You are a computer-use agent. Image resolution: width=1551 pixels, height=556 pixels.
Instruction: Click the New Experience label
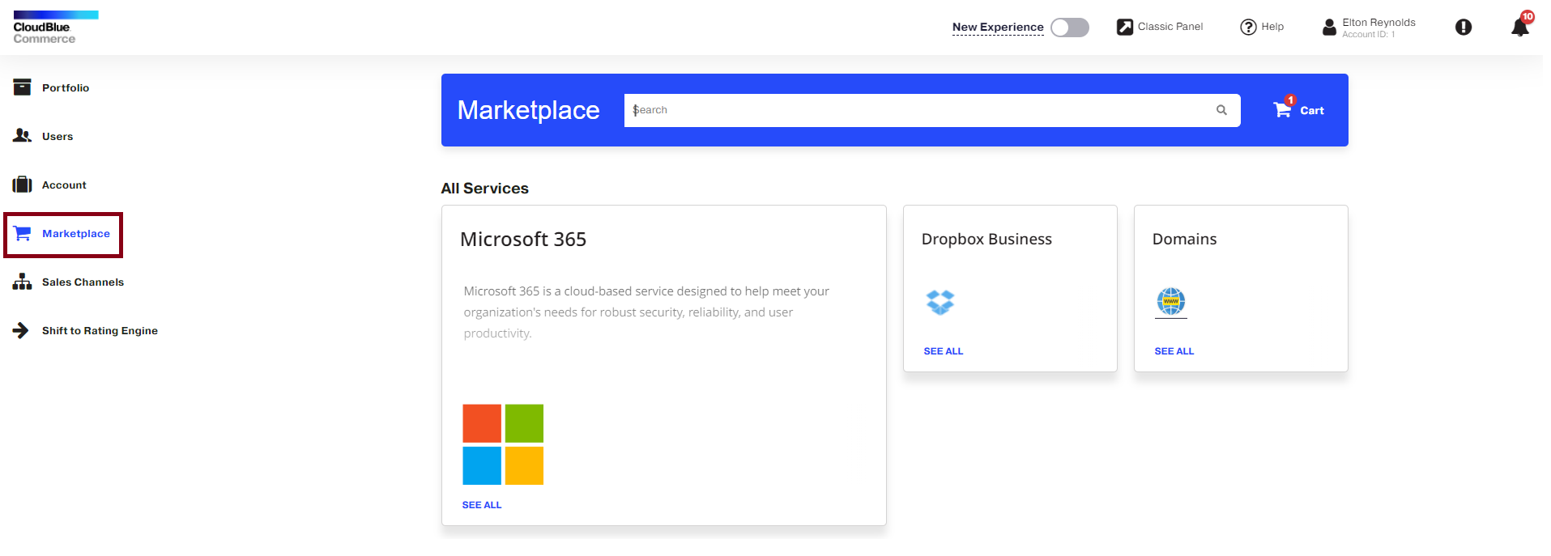click(998, 27)
